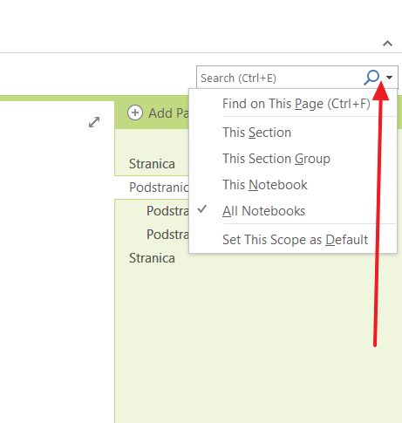402x423 pixels.
Task: Open the search scope dropdown arrow
Action: point(389,78)
